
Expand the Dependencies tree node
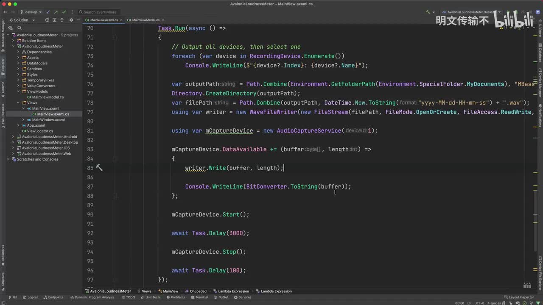(x=18, y=52)
